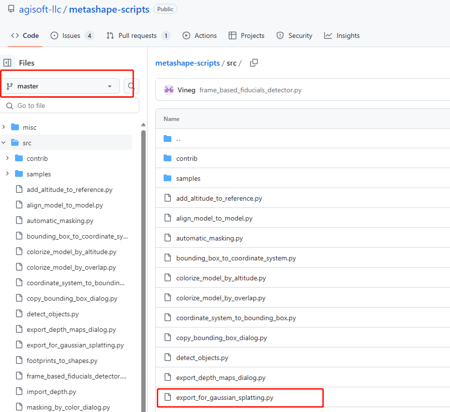Collapse the file tree side panel icon
The height and width of the screenshot is (412, 450).
pos(7,63)
